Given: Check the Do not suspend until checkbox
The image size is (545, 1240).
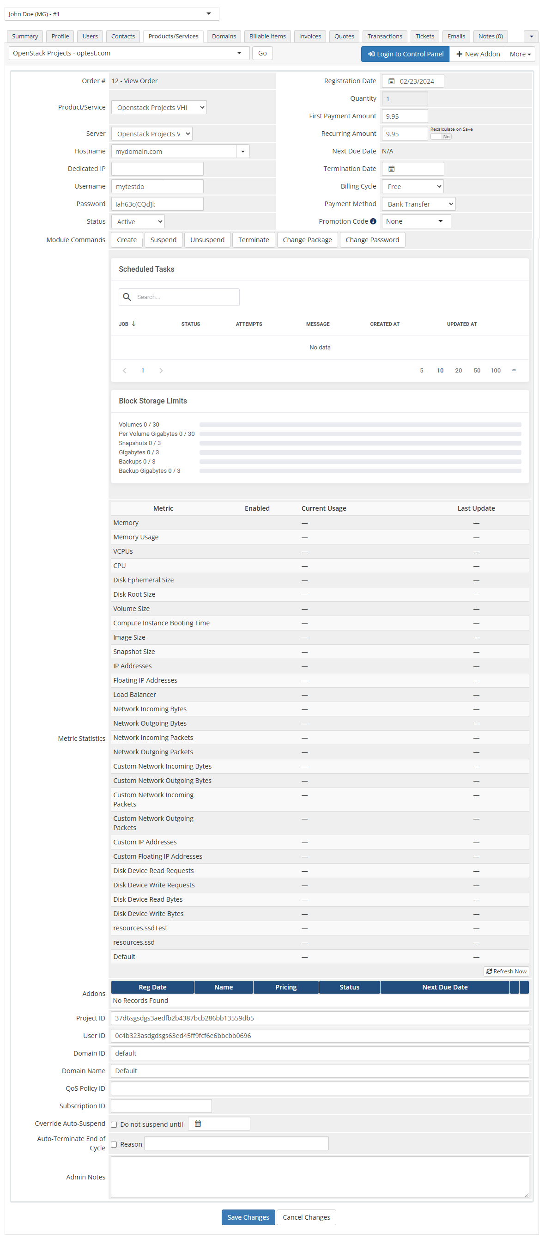Looking at the screenshot, I should 114,1125.
